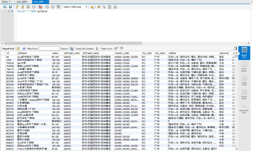This screenshot has width=253, height=151.
Task: Click the Result Grid label in results toolbar
Action: (8, 49)
